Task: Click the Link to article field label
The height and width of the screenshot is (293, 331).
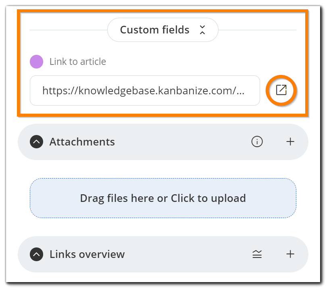Action: tap(77, 61)
